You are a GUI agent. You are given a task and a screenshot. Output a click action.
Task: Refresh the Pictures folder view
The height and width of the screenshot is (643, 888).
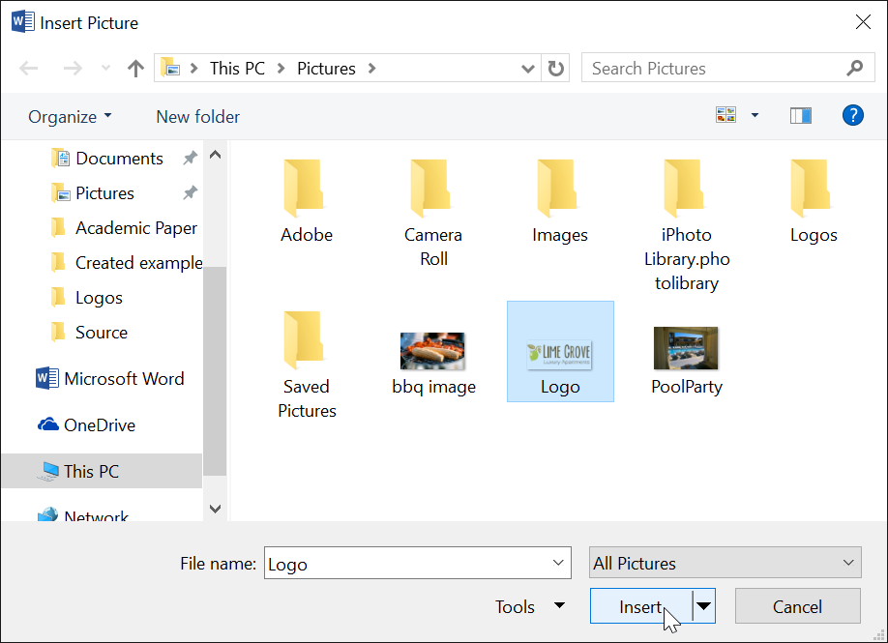555,68
